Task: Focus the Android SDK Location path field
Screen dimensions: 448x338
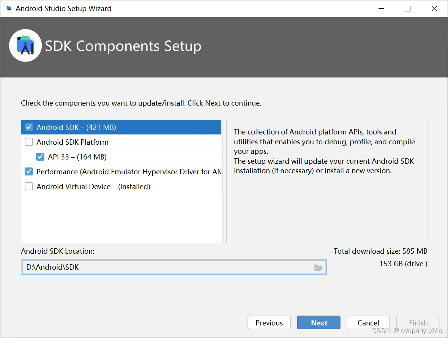Action: pos(174,267)
